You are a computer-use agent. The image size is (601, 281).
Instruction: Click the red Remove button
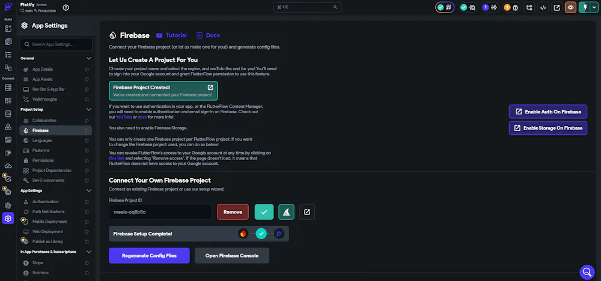(233, 212)
